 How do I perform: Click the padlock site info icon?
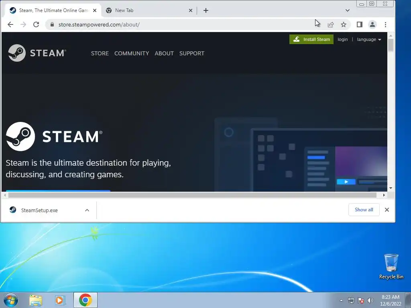click(52, 24)
